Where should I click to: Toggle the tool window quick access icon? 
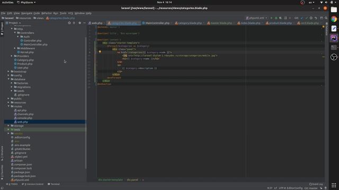tap(2, 188)
